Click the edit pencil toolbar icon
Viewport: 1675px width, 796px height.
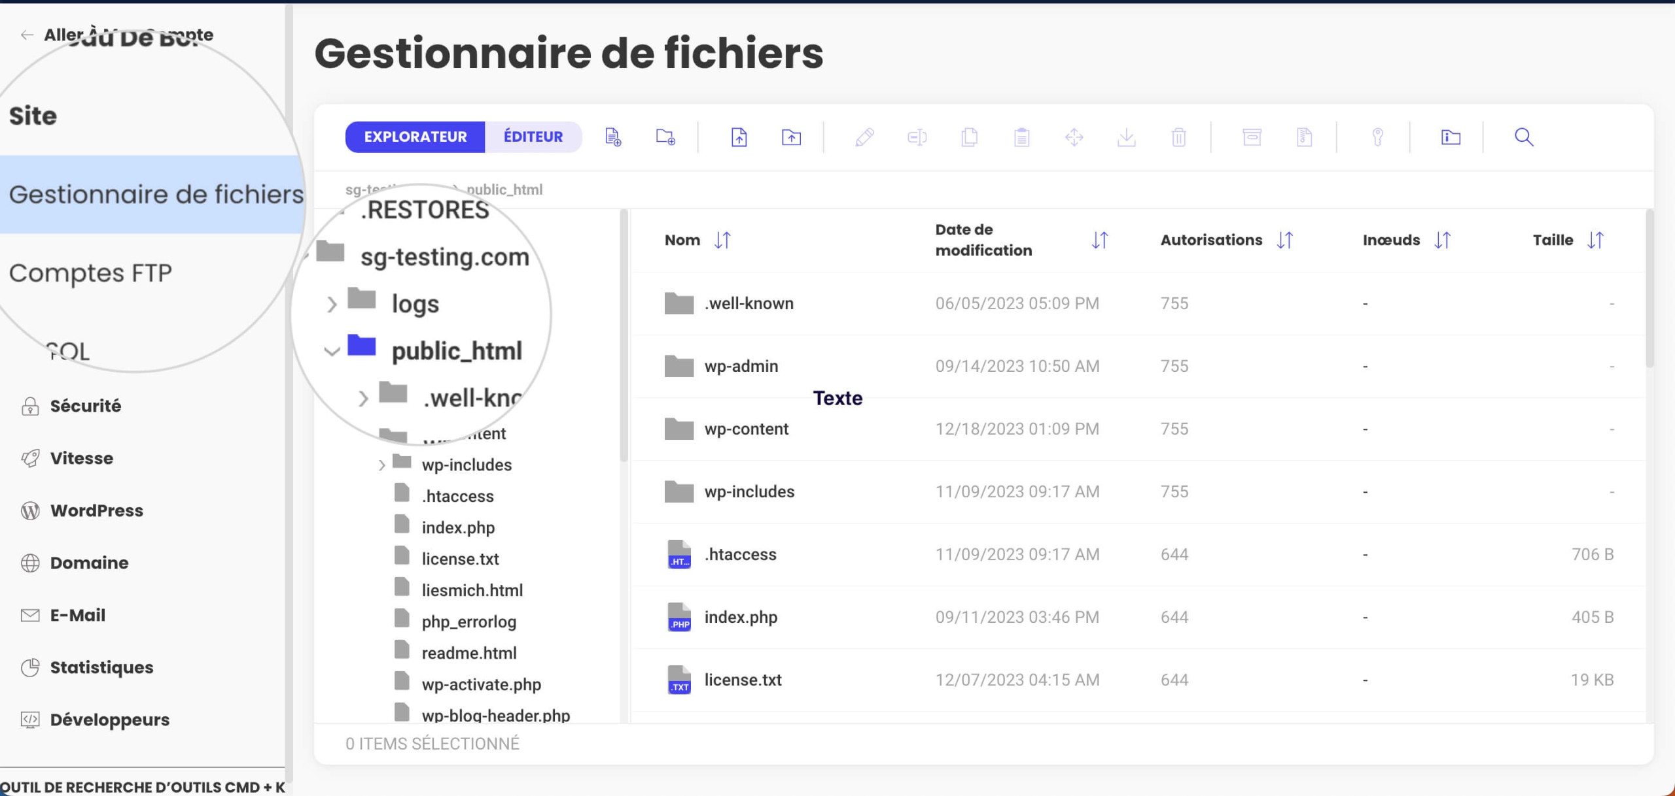[864, 137]
